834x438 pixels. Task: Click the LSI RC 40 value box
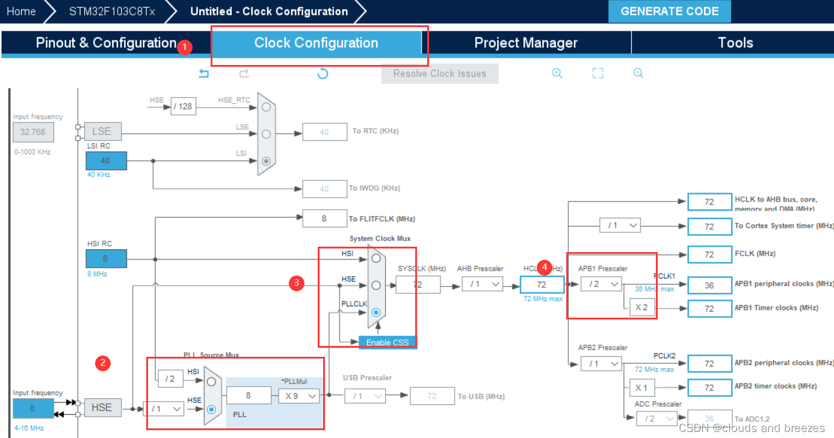coord(106,161)
